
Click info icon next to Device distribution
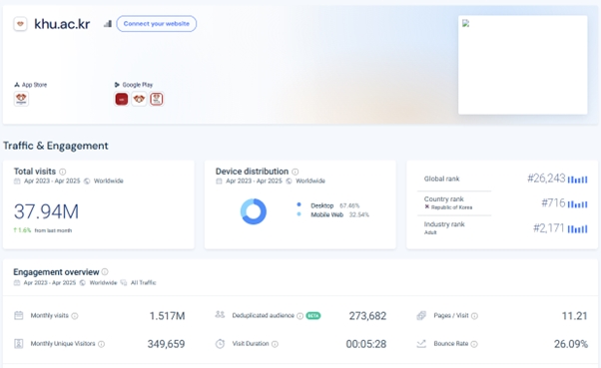pyautogui.click(x=296, y=172)
